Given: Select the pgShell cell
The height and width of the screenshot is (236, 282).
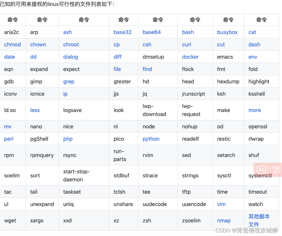Looking at the screenshot, I should [42, 139].
